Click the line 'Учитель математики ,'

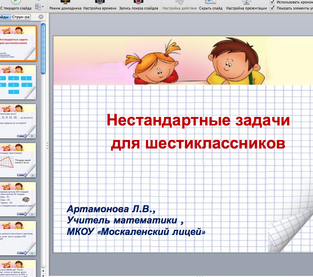pos(125,220)
